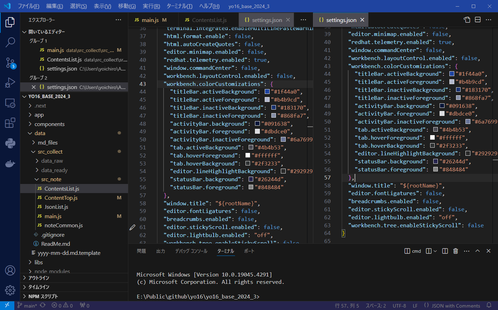Open the Explorer view in activity bar
Image resolution: width=498 pixels, height=310 pixels.
point(10,22)
